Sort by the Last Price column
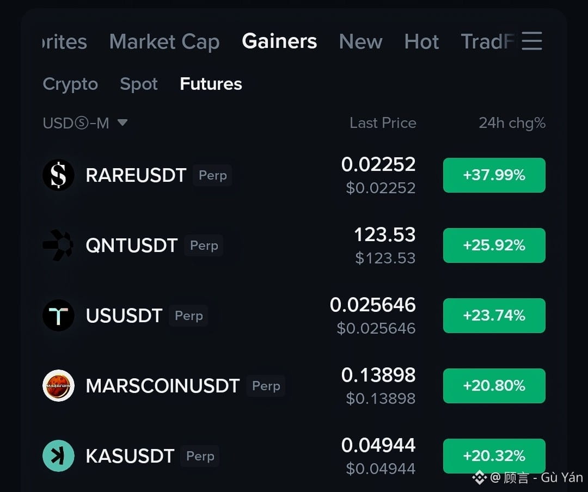The width and height of the screenshot is (588, 492). pos(383,123)
